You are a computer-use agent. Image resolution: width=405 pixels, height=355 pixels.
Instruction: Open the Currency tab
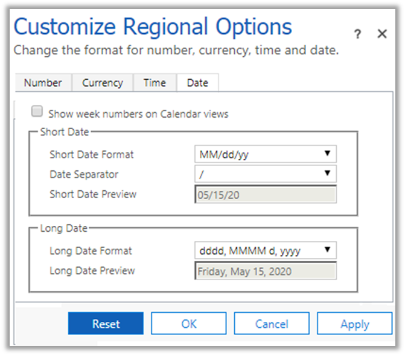(x=103, y=83)
